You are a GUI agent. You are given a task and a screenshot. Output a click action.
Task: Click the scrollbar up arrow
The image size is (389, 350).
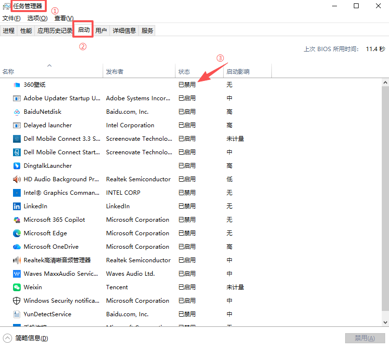(x=385, y=82)
